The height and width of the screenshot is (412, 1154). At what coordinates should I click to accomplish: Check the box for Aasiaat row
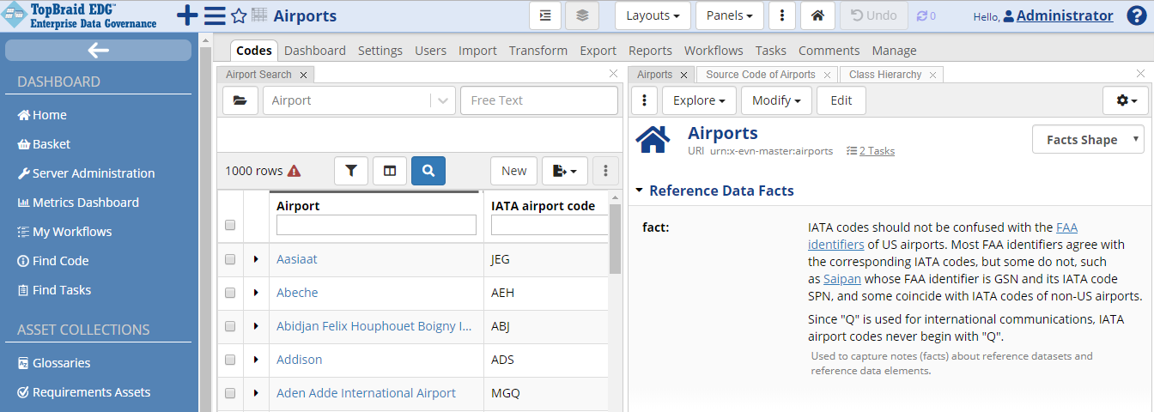230,259
